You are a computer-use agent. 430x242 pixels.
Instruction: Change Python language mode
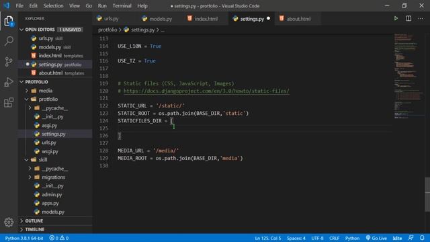tap(352, 238)
